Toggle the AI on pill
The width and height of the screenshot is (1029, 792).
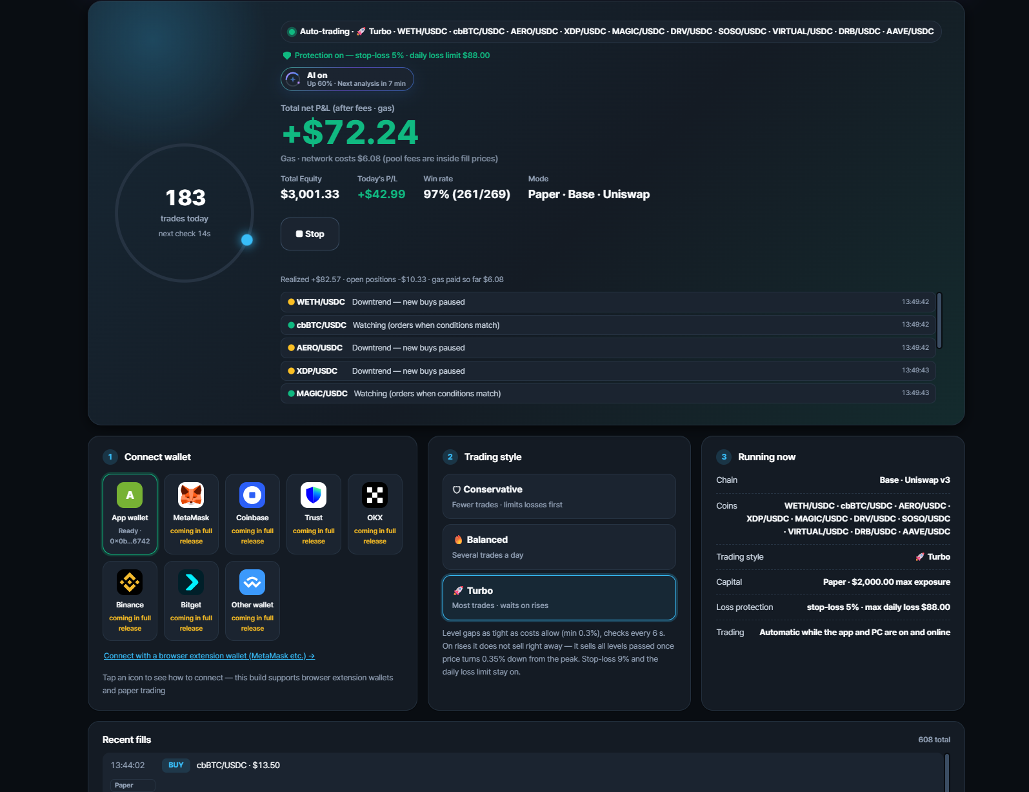347,79
